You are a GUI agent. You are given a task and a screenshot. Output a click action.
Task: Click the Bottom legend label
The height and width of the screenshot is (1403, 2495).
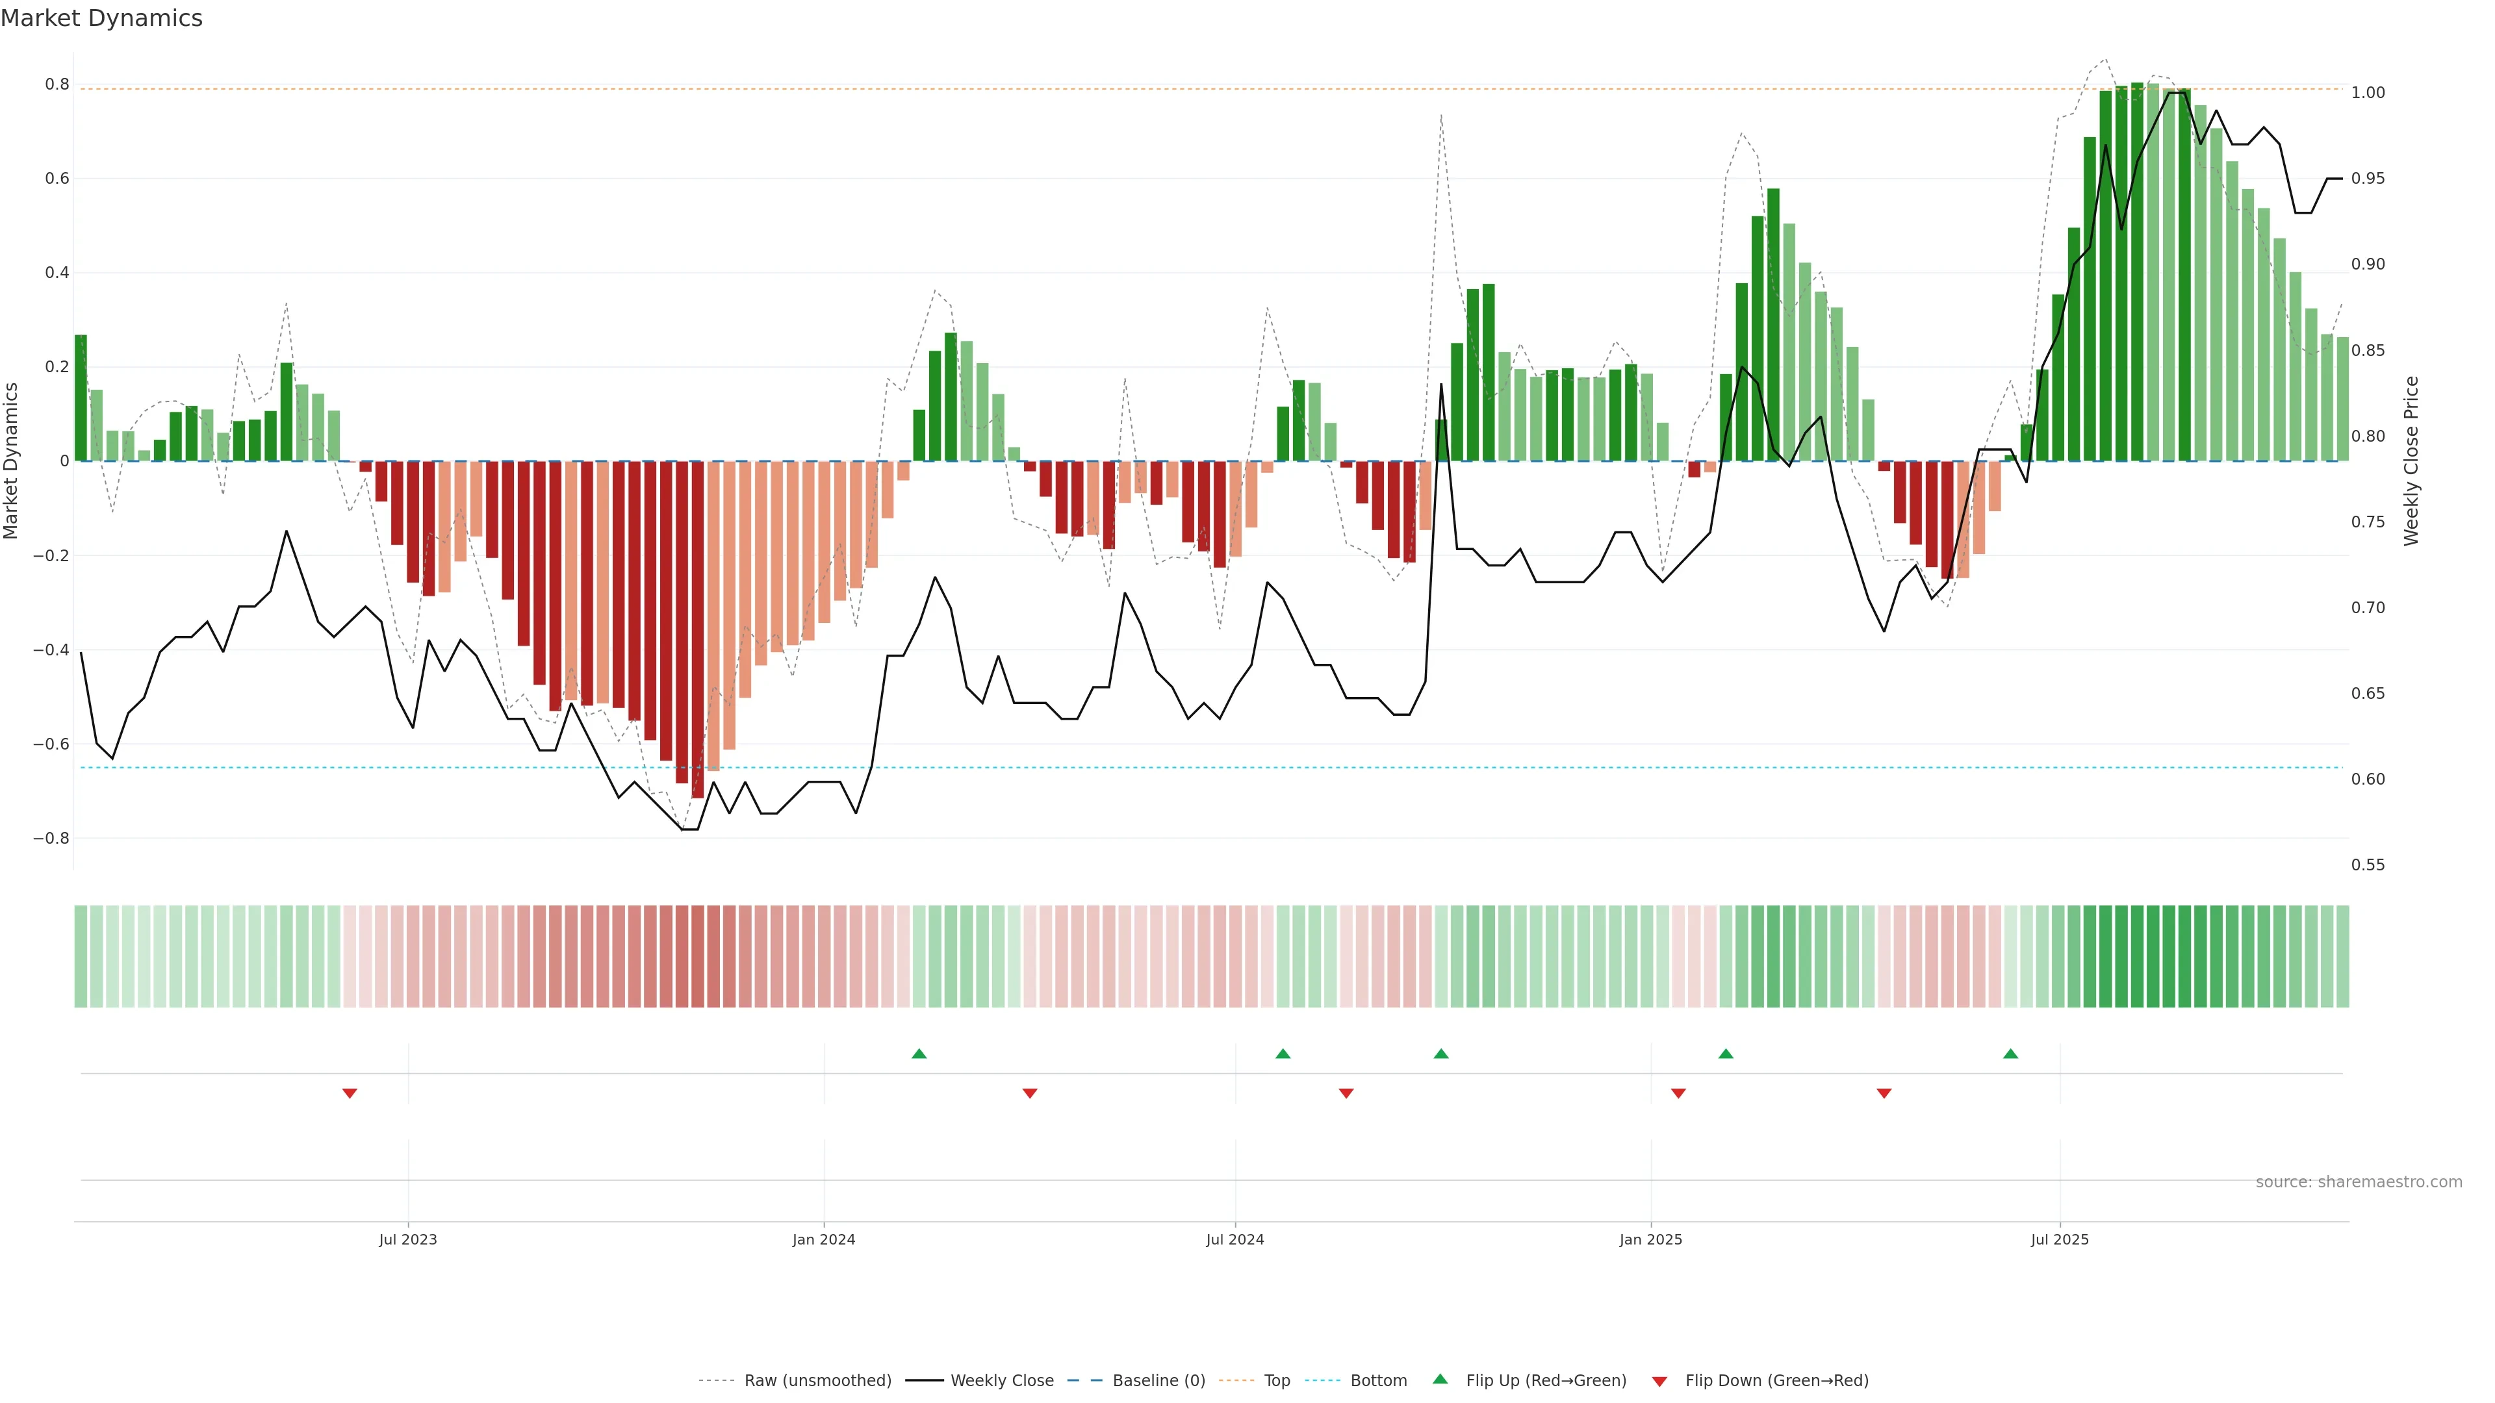(1378, 1381)
